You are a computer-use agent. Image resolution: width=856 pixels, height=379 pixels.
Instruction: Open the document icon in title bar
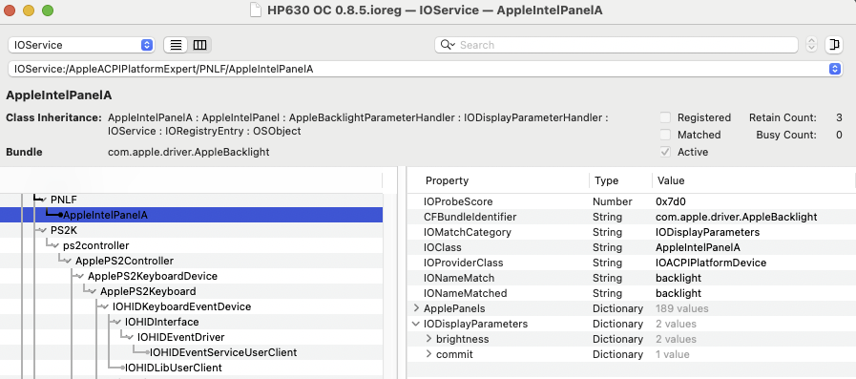point(255,11)
